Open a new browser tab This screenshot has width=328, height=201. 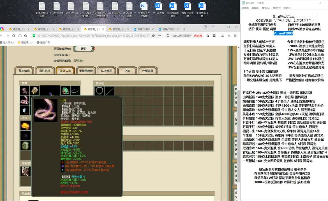tap(184, 29)
